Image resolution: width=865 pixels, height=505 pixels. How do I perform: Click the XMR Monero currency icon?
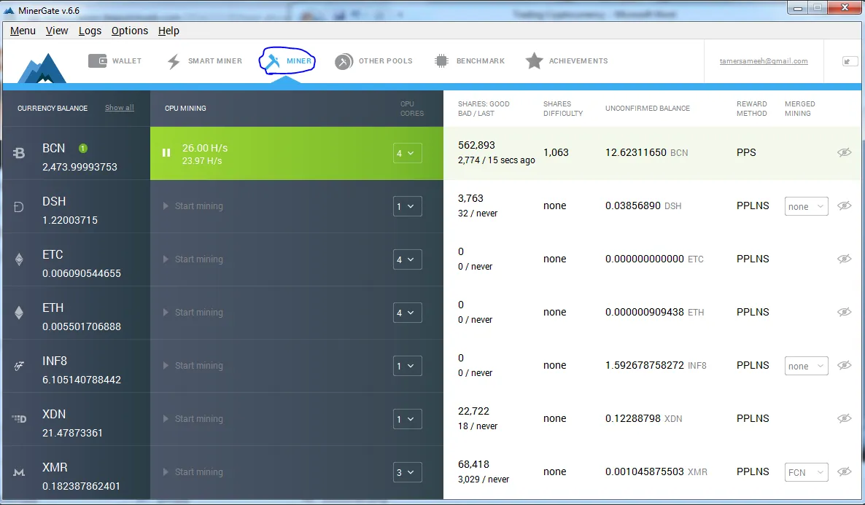pyautogui.click(x=19, y=472)
